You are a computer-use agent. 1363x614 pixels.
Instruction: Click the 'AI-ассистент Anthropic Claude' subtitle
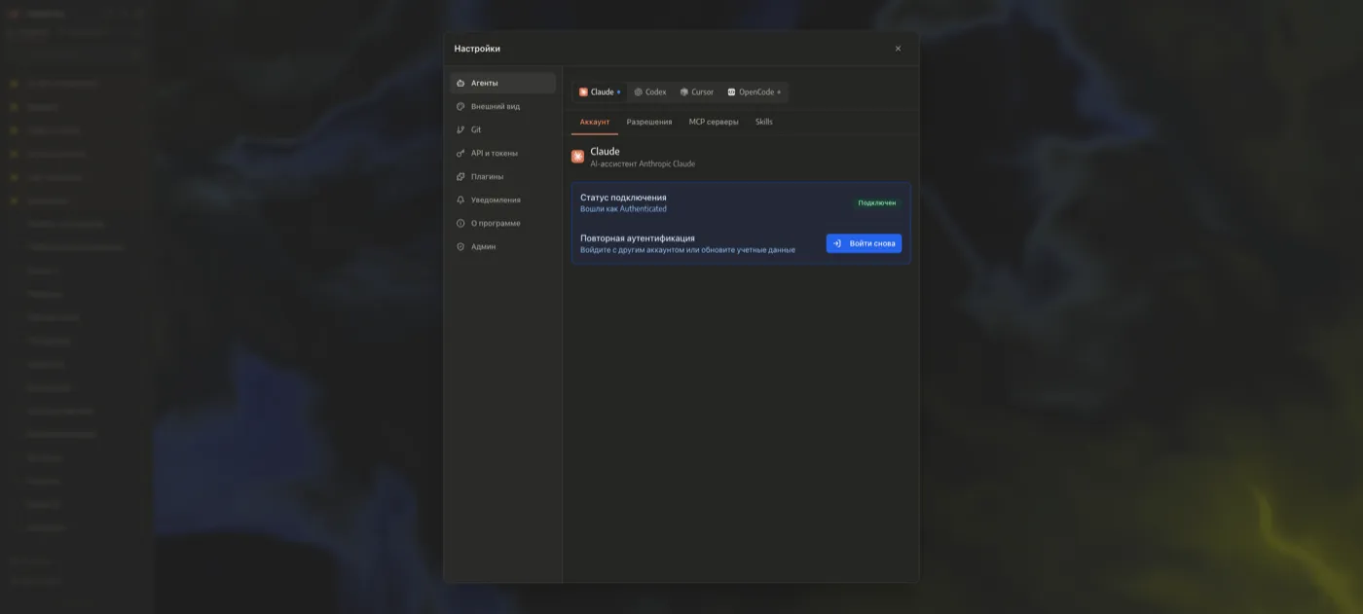[643, 163]
